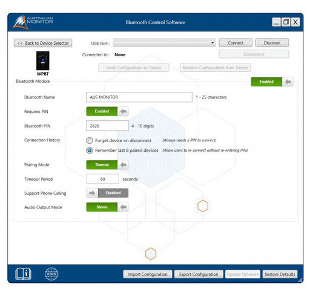Select the WPBT device thumbnail

click(x=42, y=61)
